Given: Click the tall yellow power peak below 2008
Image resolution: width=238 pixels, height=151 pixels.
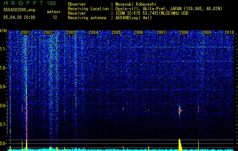Looking at the screenshot, I should pos(180,145).
